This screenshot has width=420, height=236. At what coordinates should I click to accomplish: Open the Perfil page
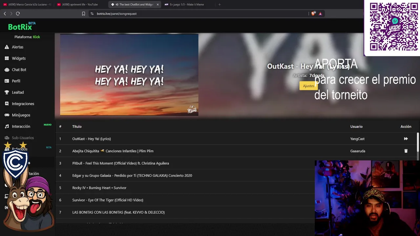click(x=16, y=81)
